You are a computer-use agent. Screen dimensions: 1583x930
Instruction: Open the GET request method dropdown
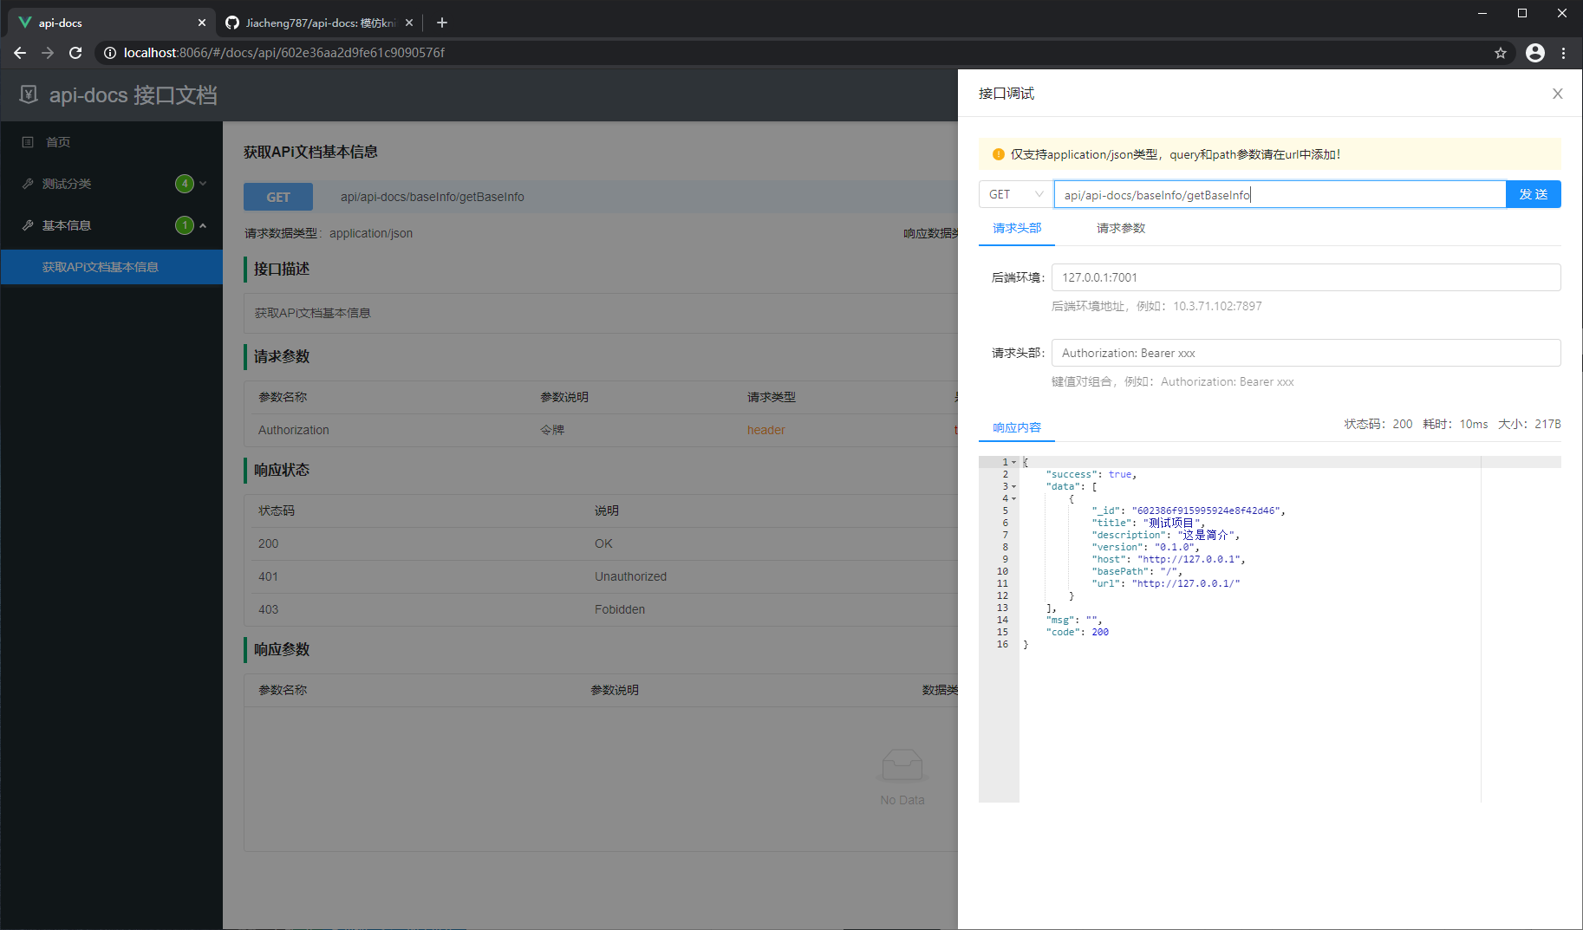1016,194
